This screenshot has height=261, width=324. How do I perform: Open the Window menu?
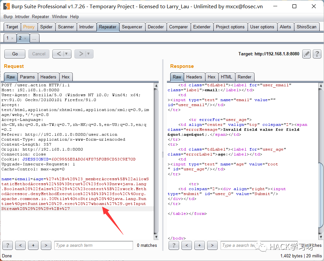coord(60,17)
